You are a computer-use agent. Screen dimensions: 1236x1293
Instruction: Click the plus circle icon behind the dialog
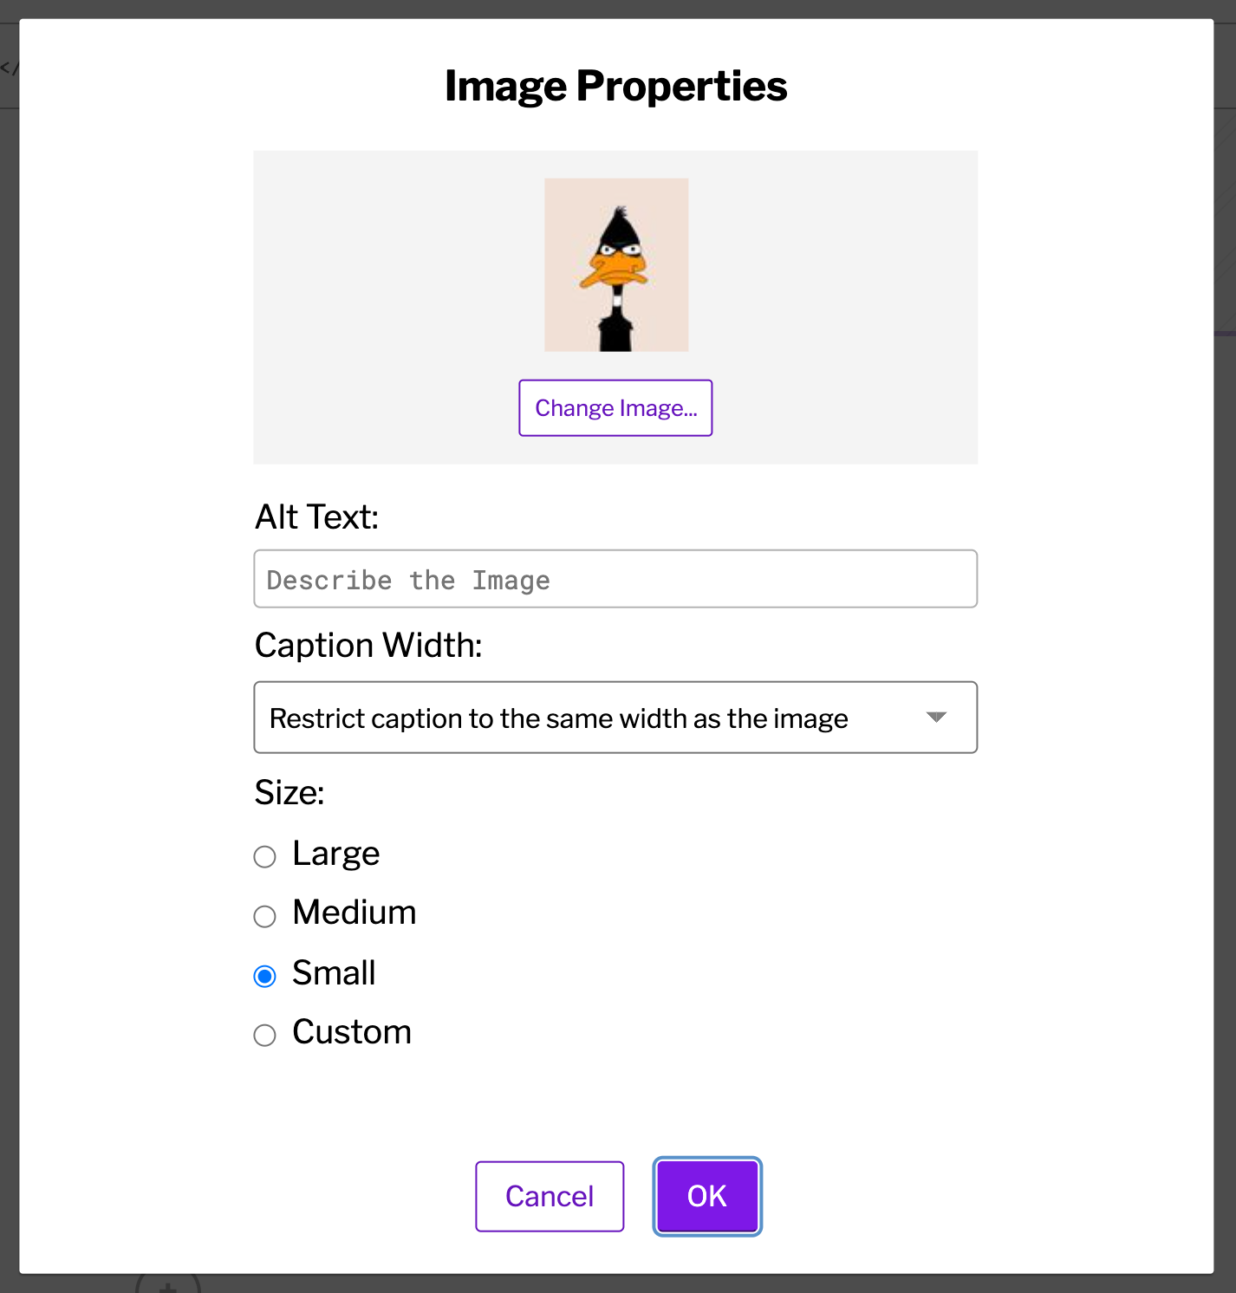pos(168,1283)
